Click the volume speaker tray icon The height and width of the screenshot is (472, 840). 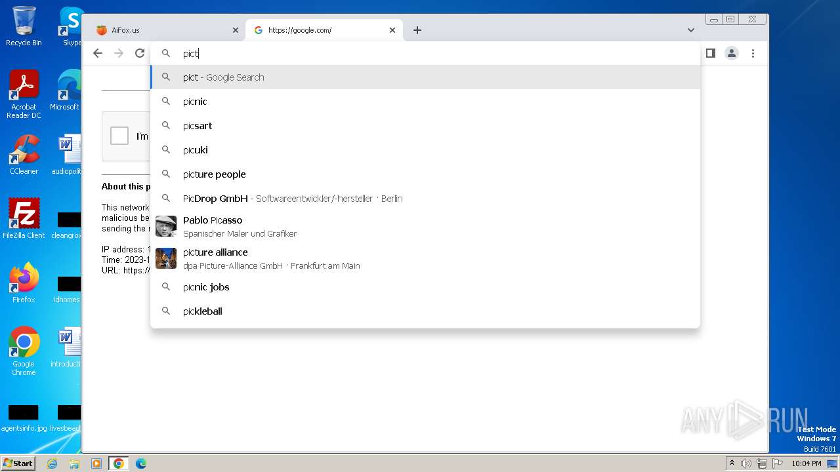(746, 463)
